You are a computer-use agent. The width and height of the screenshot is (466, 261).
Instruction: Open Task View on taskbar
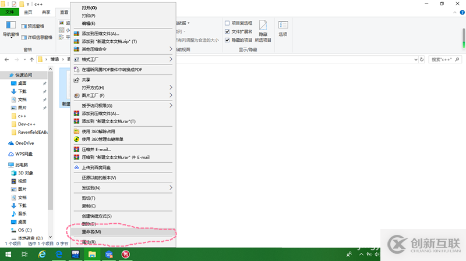tap(24, 254)
